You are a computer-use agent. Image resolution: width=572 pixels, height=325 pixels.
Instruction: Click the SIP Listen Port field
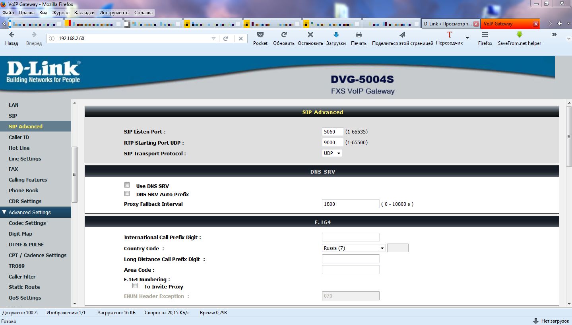(332, 132)
